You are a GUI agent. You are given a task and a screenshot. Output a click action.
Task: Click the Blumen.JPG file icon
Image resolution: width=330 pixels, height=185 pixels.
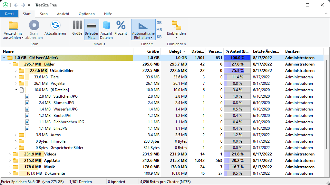click(27, 103)
